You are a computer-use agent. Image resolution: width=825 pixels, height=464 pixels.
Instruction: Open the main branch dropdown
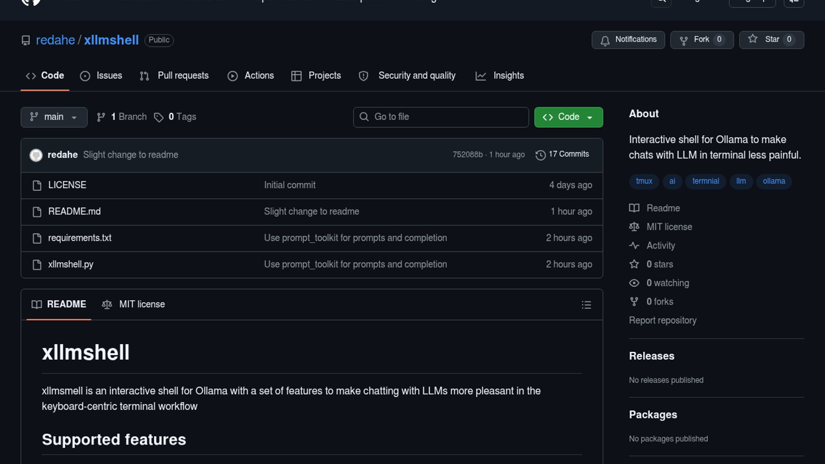pyautogui.click(x=54, y=117)
